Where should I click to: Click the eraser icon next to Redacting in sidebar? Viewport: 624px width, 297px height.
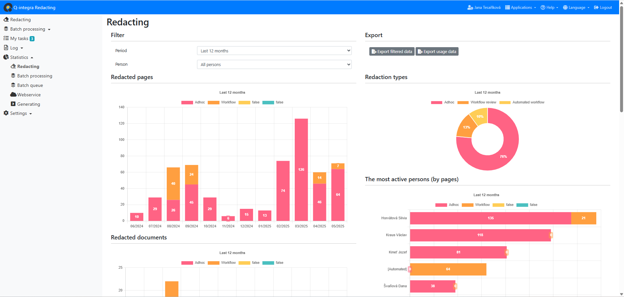coord(6,20)
